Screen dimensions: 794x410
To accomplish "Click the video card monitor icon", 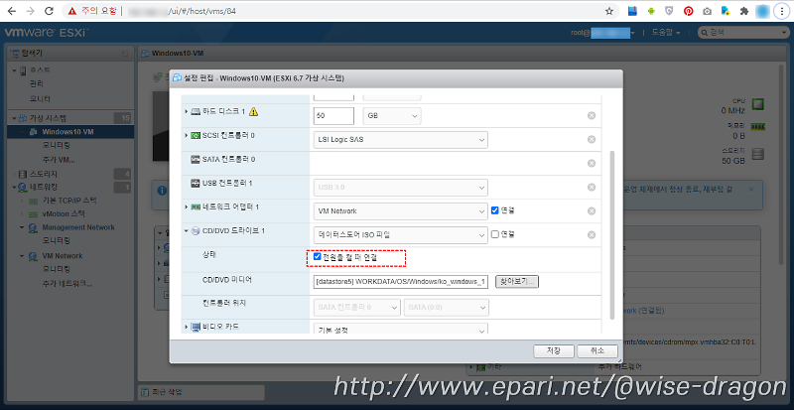I will coord(196,327).
